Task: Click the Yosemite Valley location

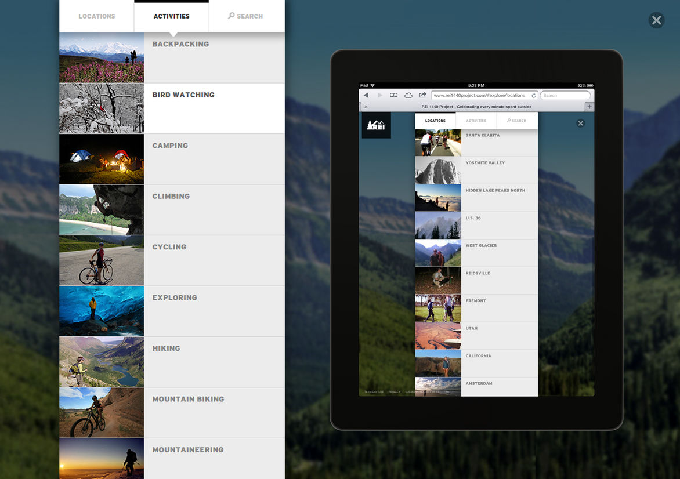Action: [x=485, y=163]
